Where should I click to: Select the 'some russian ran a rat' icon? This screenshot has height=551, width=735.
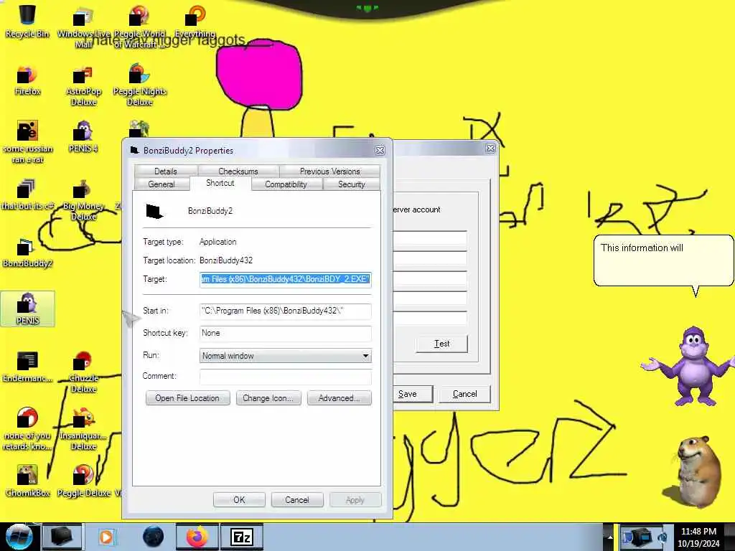(x=27, y=143)
